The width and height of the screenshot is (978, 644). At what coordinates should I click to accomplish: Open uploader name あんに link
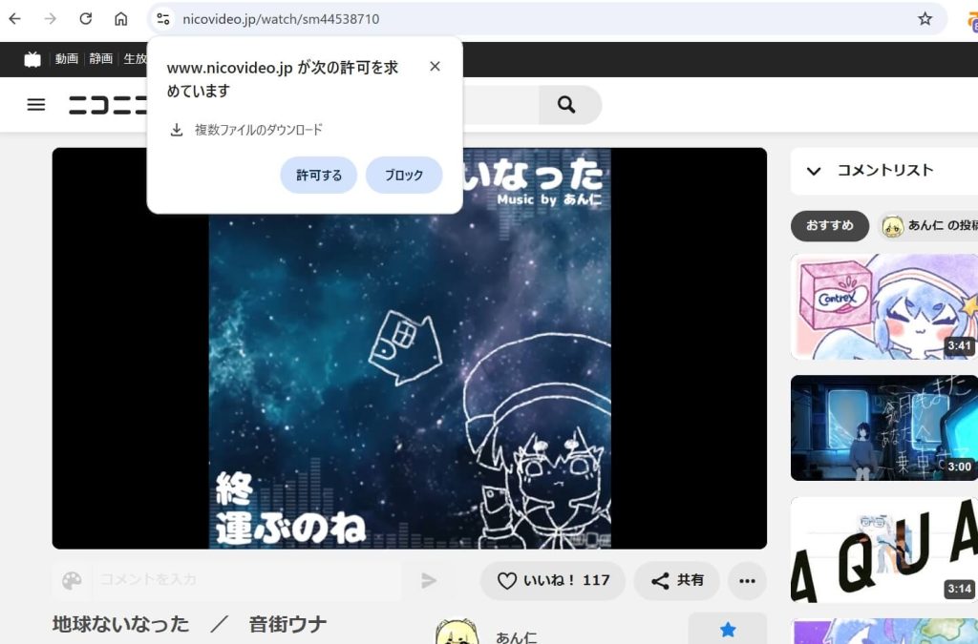(516, 637)
